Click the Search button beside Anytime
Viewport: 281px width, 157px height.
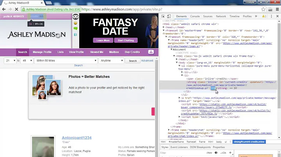coord(133,61)
